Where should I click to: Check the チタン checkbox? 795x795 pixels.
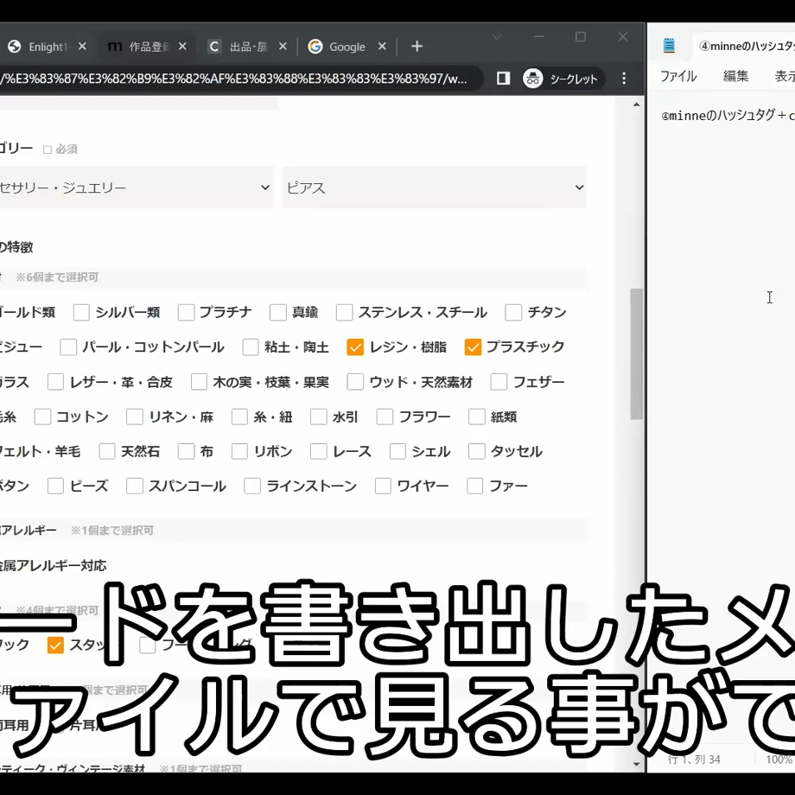[513, 312]
